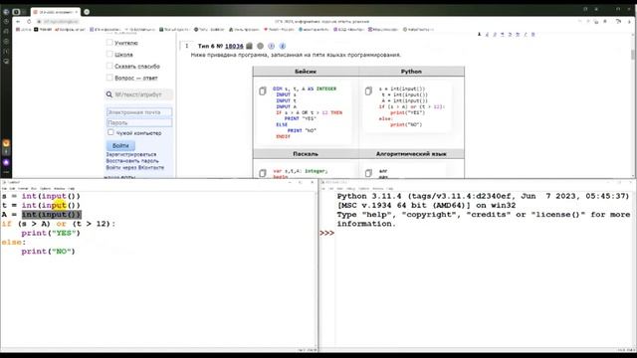Click the Электронная почта input field

pos(139,112)
